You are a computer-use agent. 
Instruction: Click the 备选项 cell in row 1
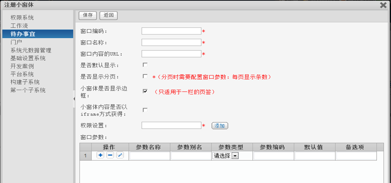pos(356,156)
